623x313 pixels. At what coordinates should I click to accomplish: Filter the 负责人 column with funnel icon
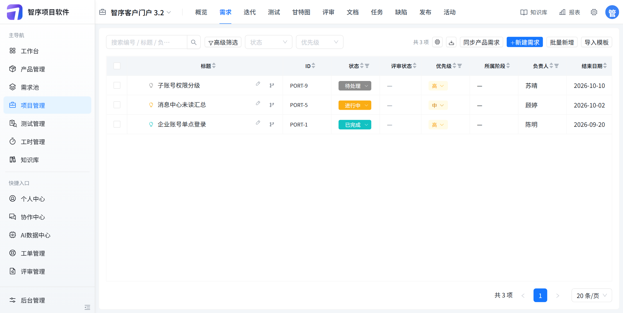tap(556, 66)
